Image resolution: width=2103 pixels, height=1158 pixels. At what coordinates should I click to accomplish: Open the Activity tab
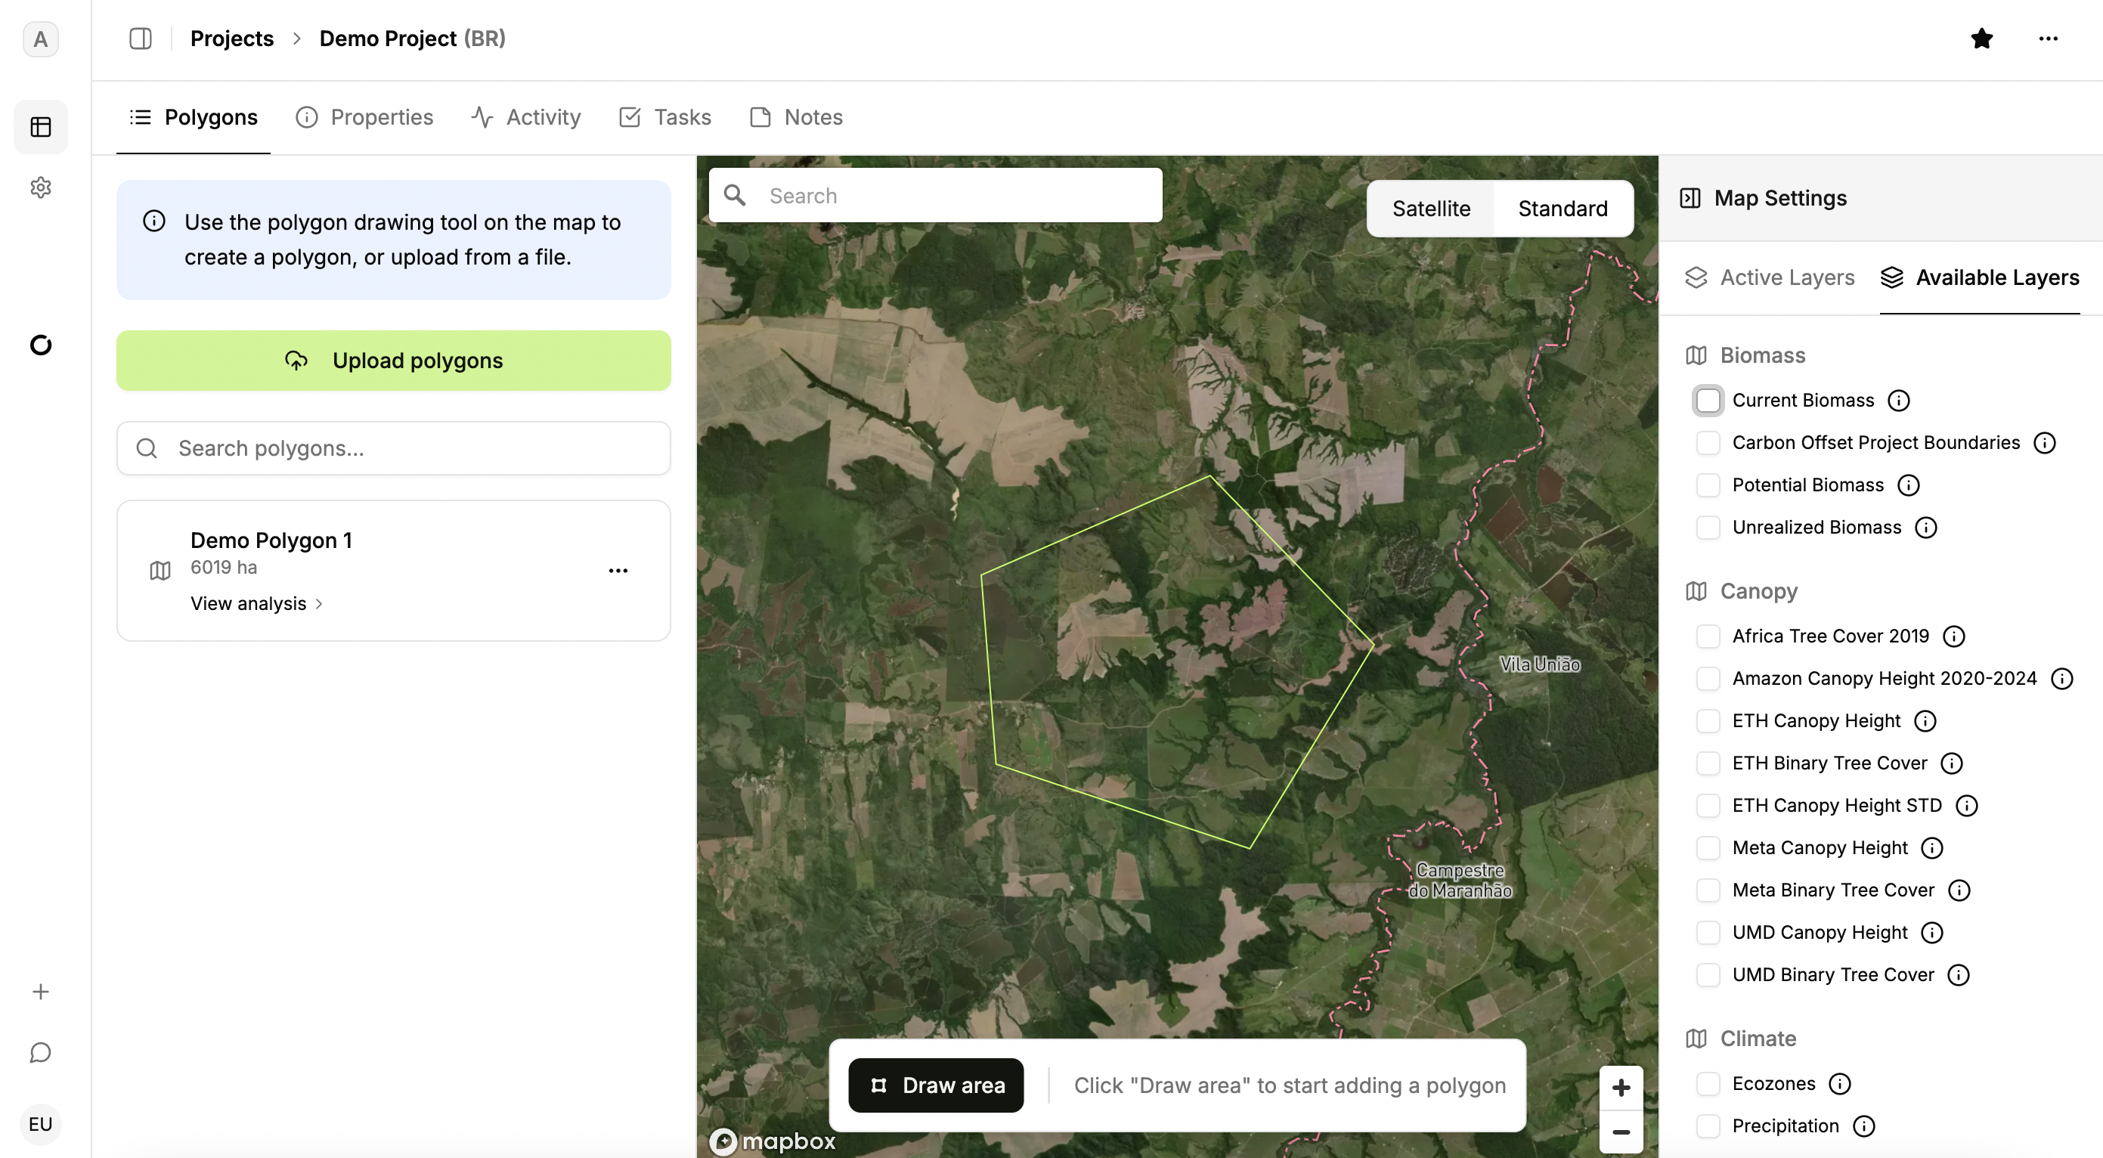click(x=527, y=117)
